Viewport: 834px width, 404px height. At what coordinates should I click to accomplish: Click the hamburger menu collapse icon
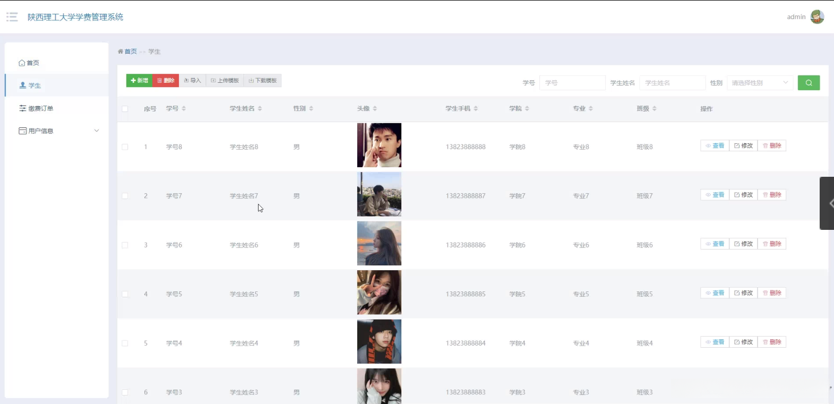[x=12, y=17]
